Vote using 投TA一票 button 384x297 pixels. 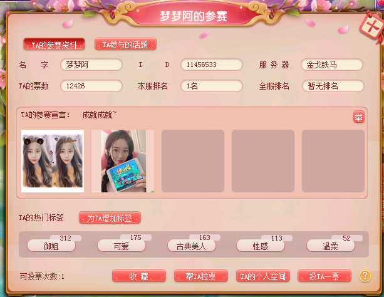pyautogui.click(x=324, y=276)
